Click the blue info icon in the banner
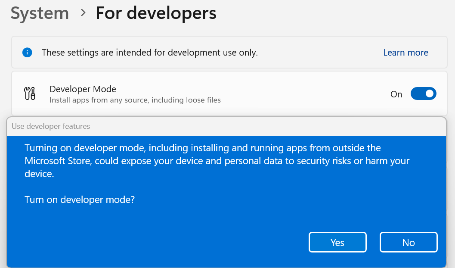 (x=27, y=52)
